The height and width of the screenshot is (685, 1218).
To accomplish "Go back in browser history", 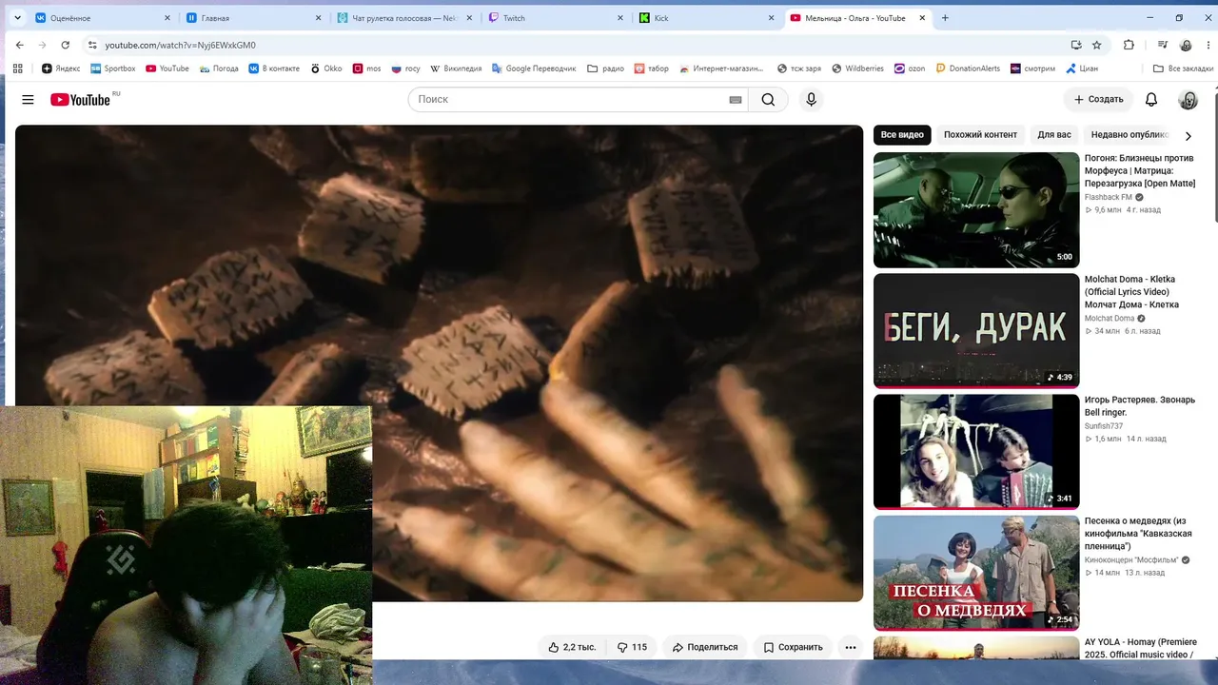I will [x=20, y=45].
